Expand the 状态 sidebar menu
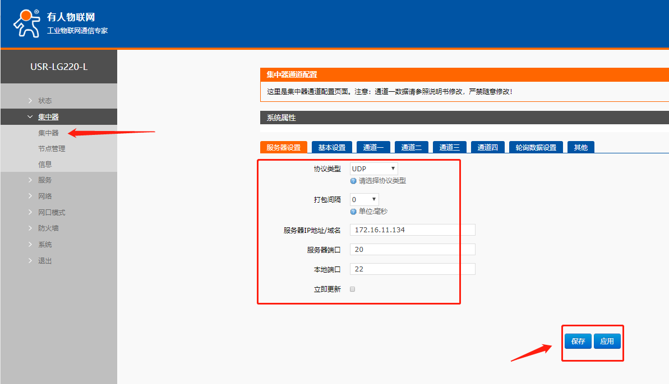The width and height of the screenshot is (669, 384). coord(45,101)
